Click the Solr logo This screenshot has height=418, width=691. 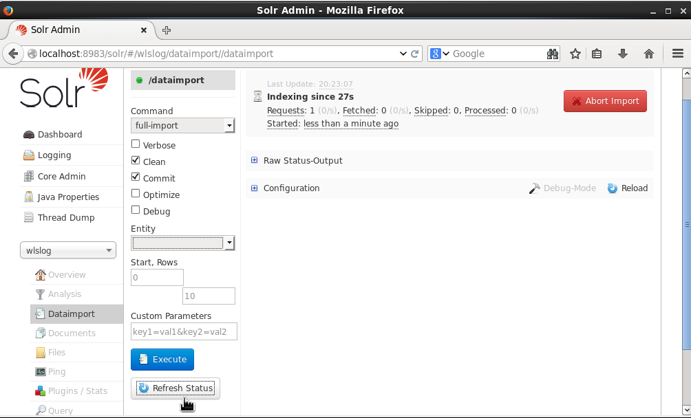point(64,88)
